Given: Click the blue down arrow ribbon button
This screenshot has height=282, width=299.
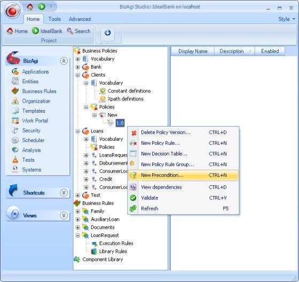Looking at the screenshot, I should tap(107, 33).
